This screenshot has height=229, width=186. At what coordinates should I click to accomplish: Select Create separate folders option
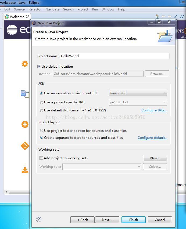pyautogui.click(x=41, y=138)
